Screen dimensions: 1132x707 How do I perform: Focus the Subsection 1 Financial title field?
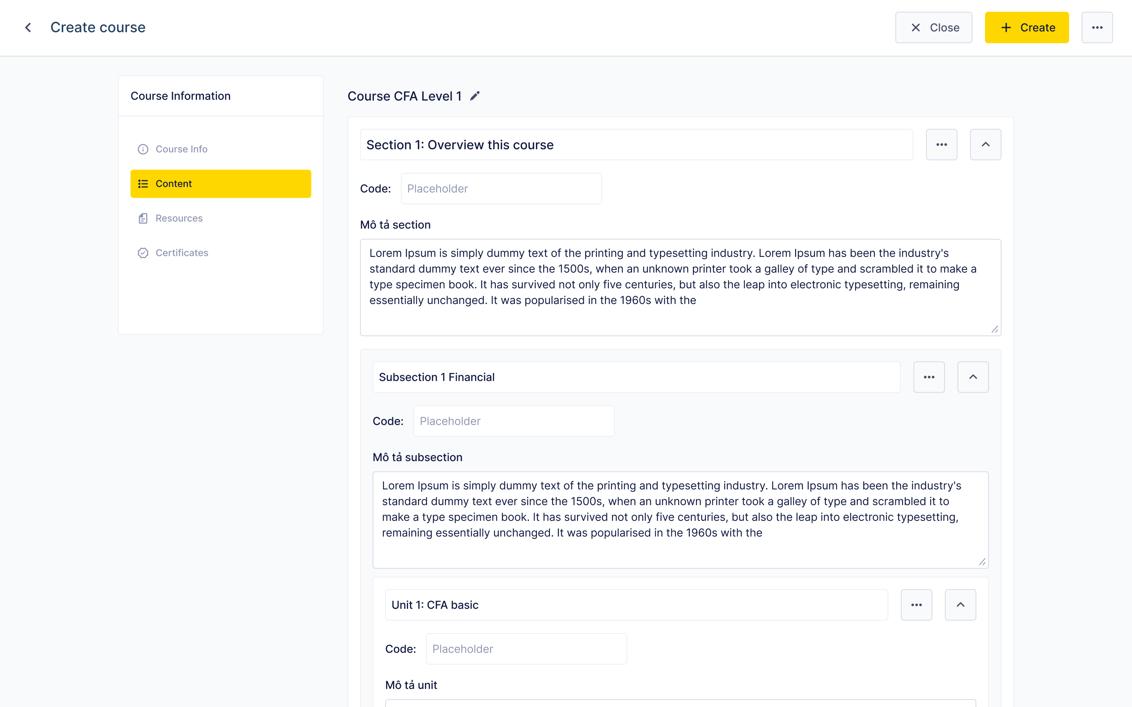[637, 377]
